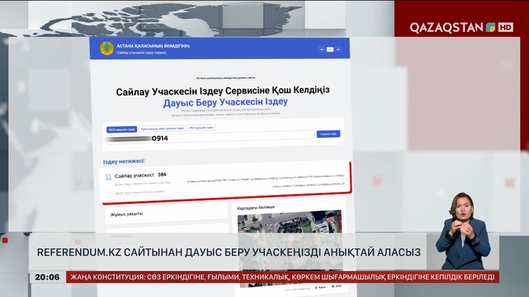Click the ЖСН input field ending in 0914
Screen dimensions: 529x297
pos(210,137)
